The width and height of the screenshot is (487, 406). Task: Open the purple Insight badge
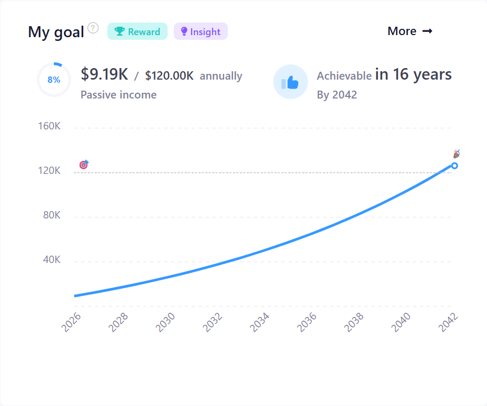pyautogui.click(x=201, y=31)
